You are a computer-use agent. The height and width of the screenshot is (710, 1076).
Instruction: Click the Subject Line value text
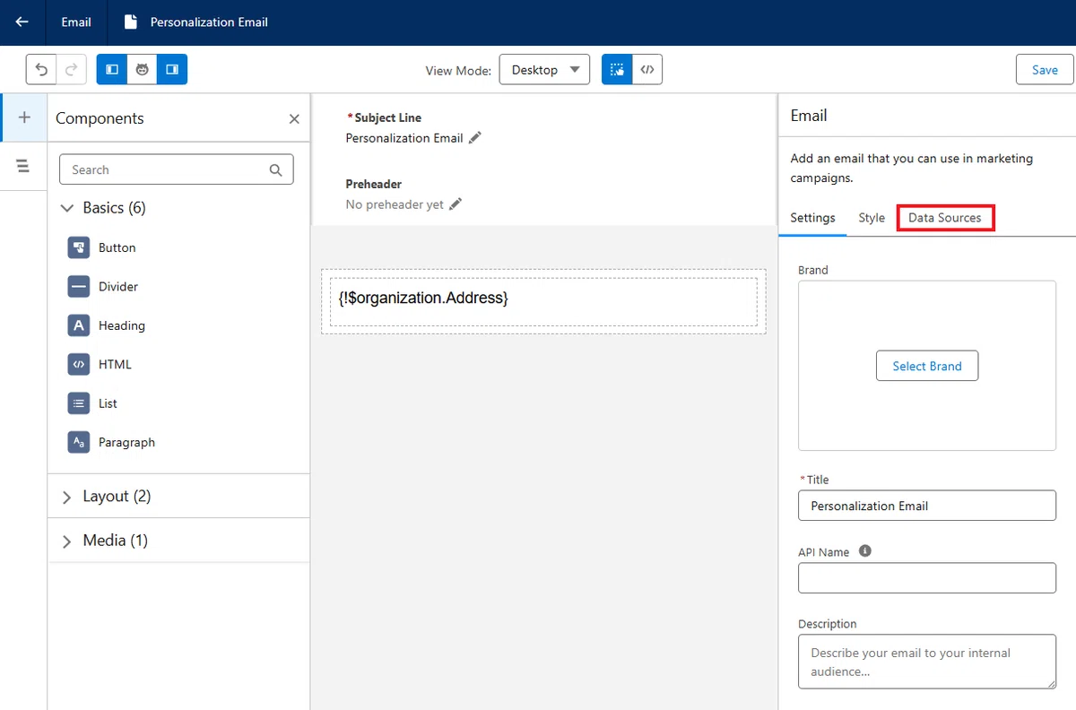click(x=404, y=138)
